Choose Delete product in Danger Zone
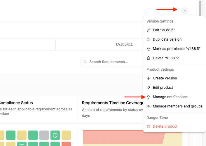206x146 pixels. [x=174, y=126]
